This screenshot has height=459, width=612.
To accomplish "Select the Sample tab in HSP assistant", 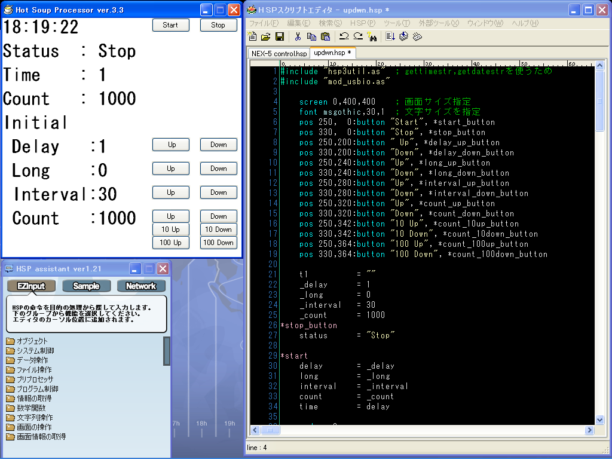I will click(x=86, y=286).
